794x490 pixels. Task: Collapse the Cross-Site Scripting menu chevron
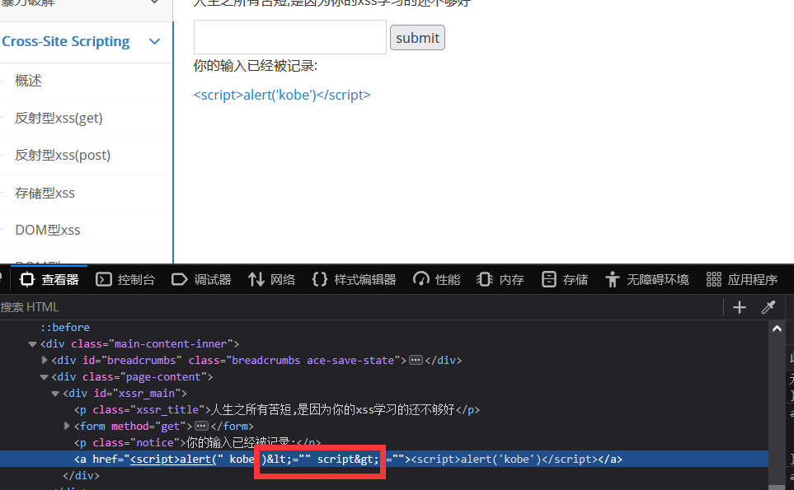[155, 41]
